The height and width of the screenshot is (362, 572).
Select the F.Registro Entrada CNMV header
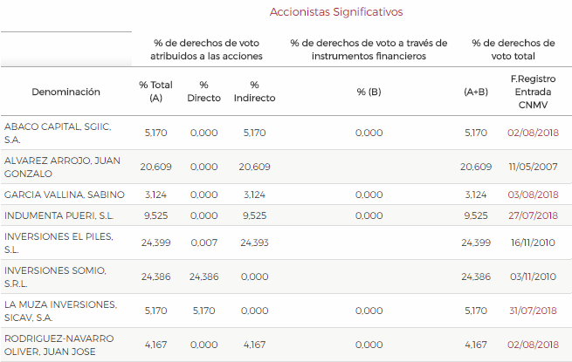(x=533, y=92)
